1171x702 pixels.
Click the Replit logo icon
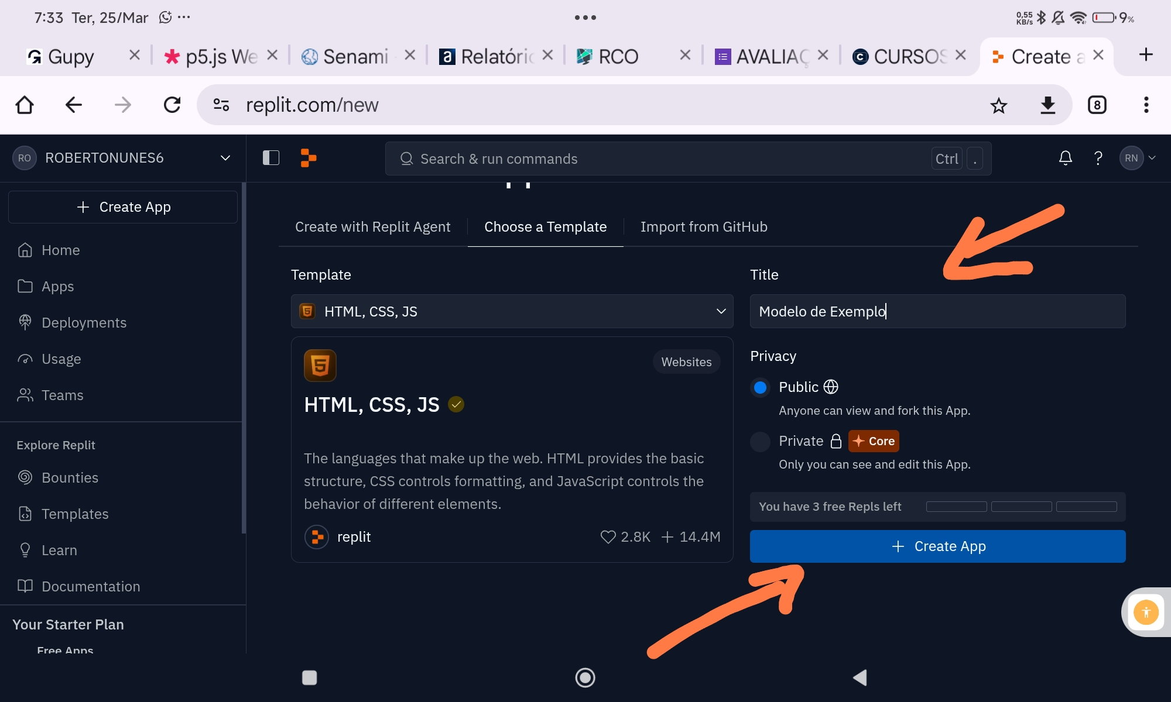point(309,158)
